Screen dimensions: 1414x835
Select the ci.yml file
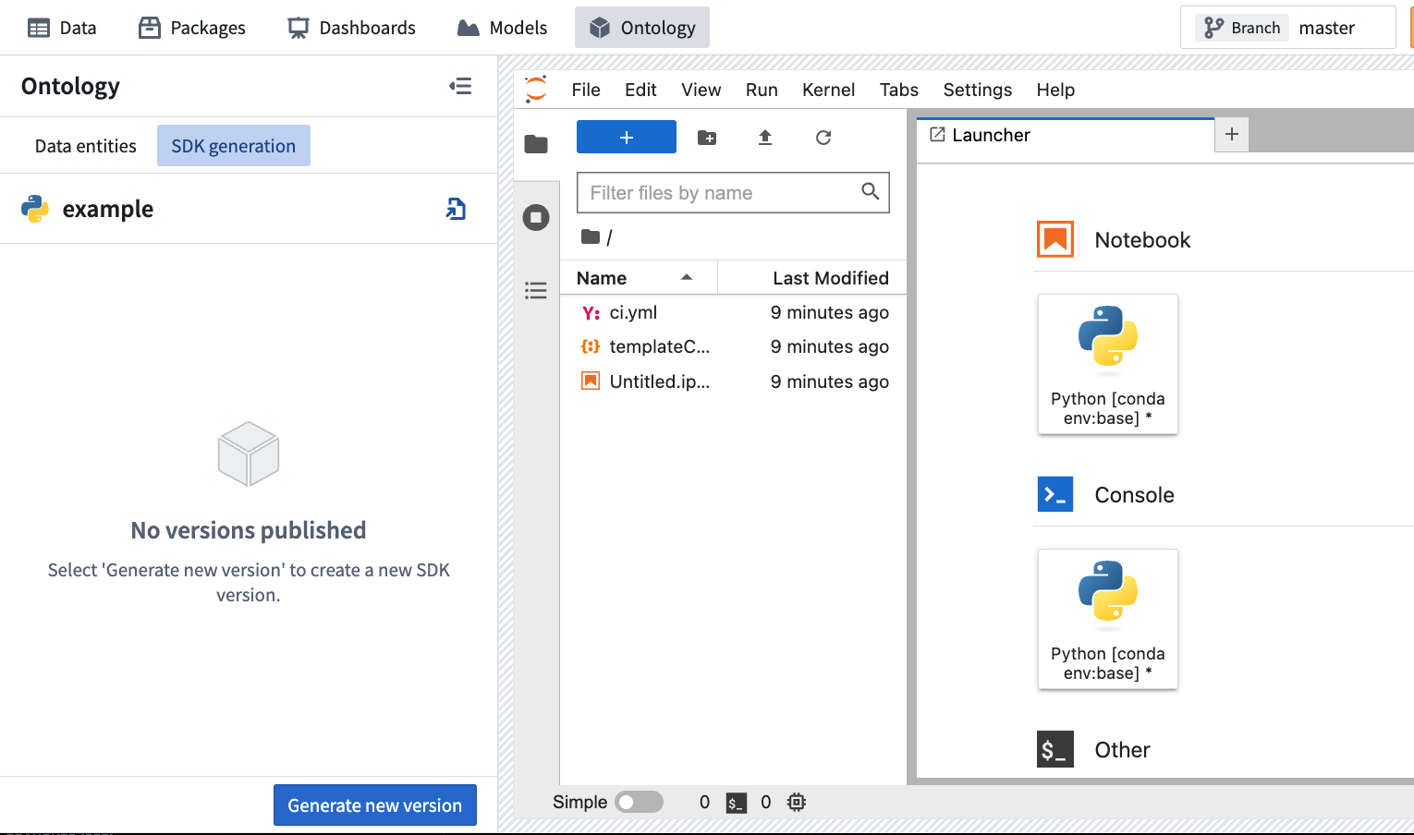tap(733, 312)
